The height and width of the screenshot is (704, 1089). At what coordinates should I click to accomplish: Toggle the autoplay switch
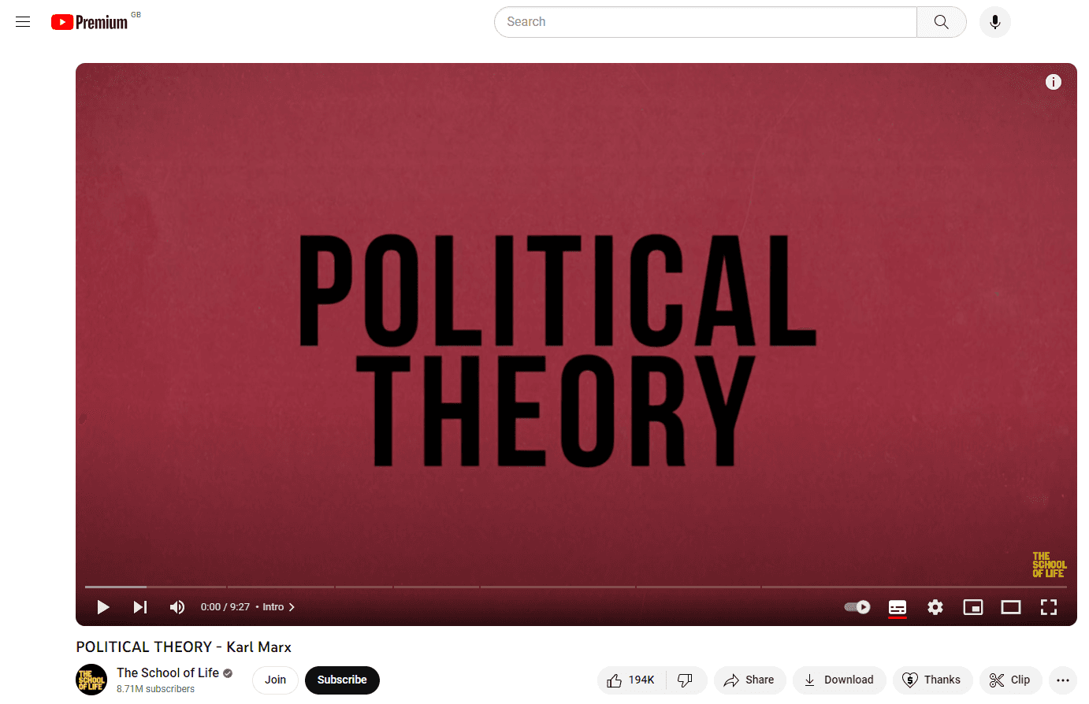857,607
